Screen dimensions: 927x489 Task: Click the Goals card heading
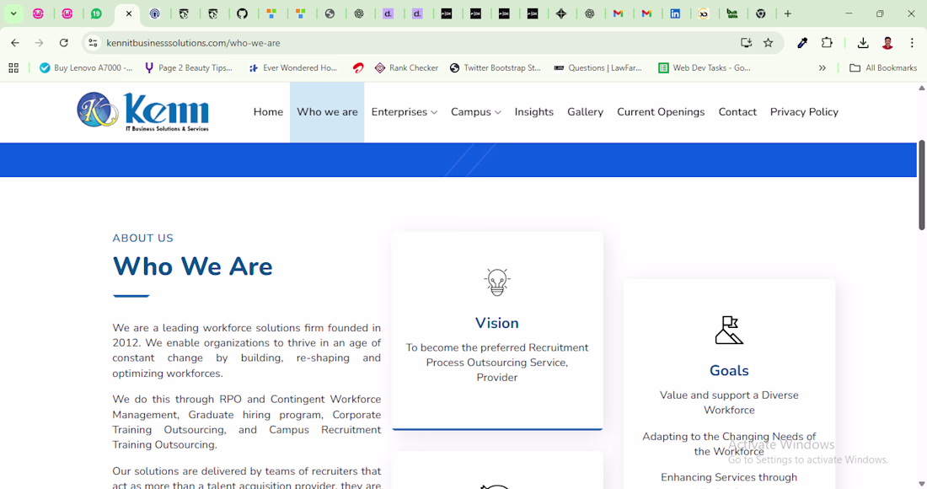729,371
